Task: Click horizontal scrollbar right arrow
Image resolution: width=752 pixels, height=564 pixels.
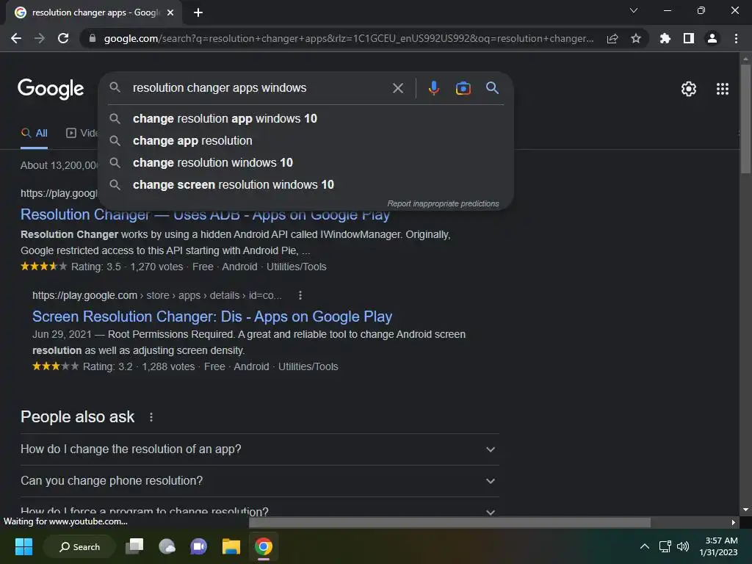Action: 734,522
